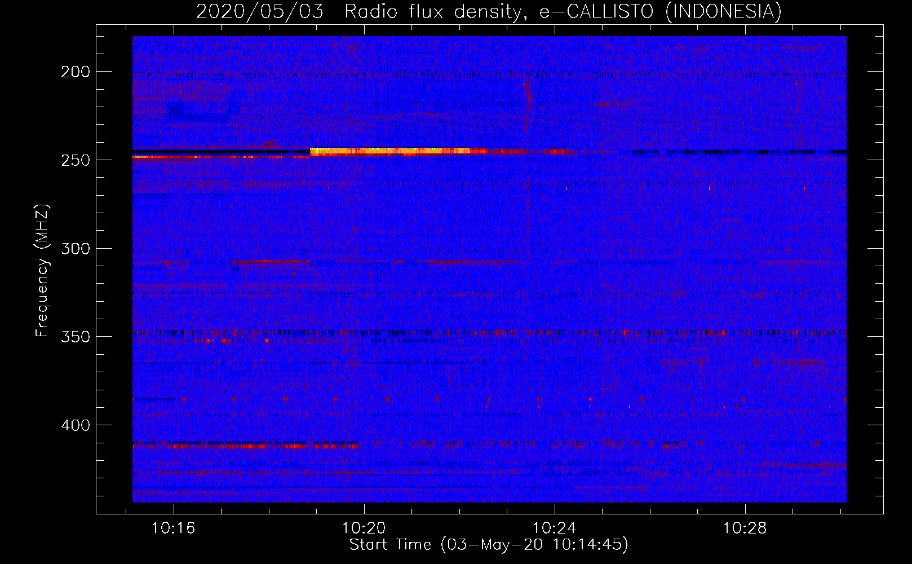Click the 300 frequency tick label

[75, 249]
